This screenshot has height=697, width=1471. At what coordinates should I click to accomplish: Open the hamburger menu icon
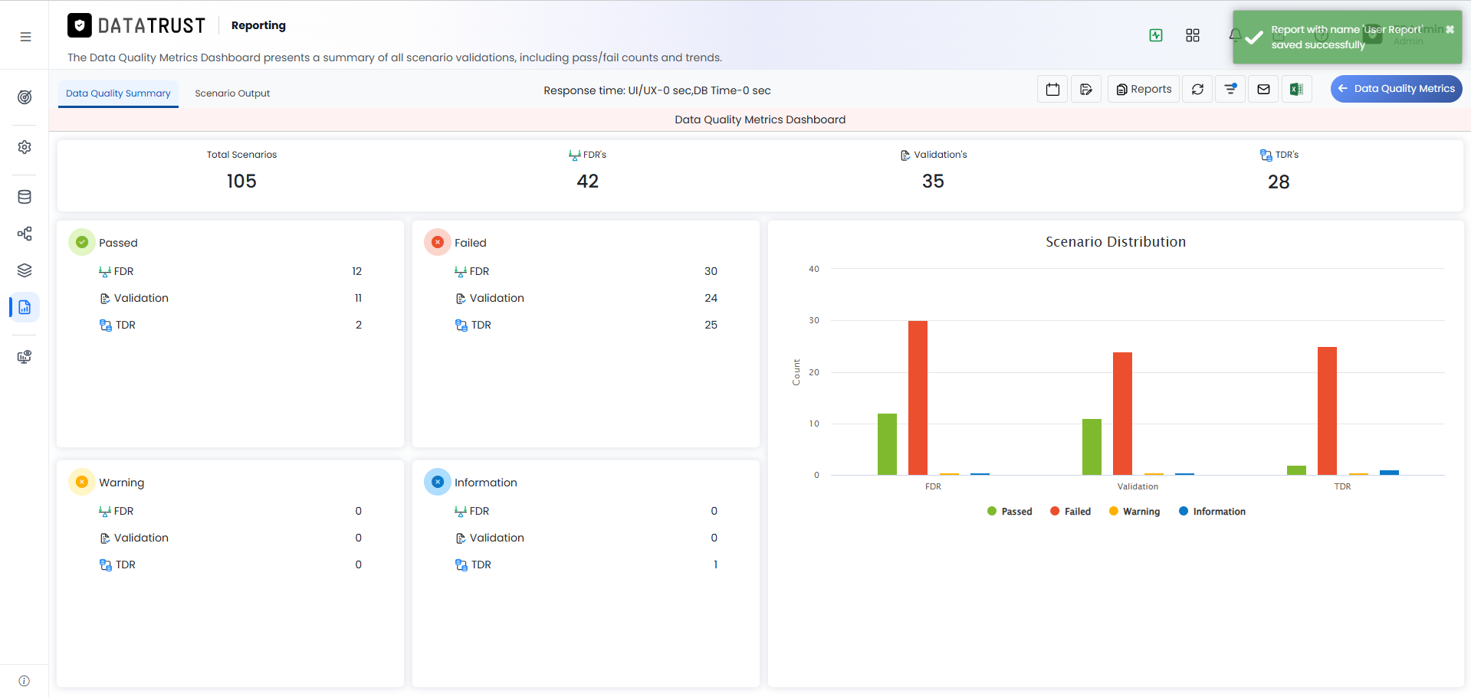[x=25, y=37]
